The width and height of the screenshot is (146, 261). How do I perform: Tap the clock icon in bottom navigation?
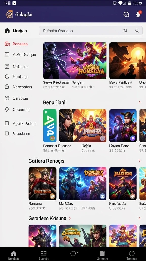pos(132,253)
